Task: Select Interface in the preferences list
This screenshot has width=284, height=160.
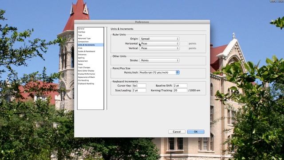Action: (82, 32)
